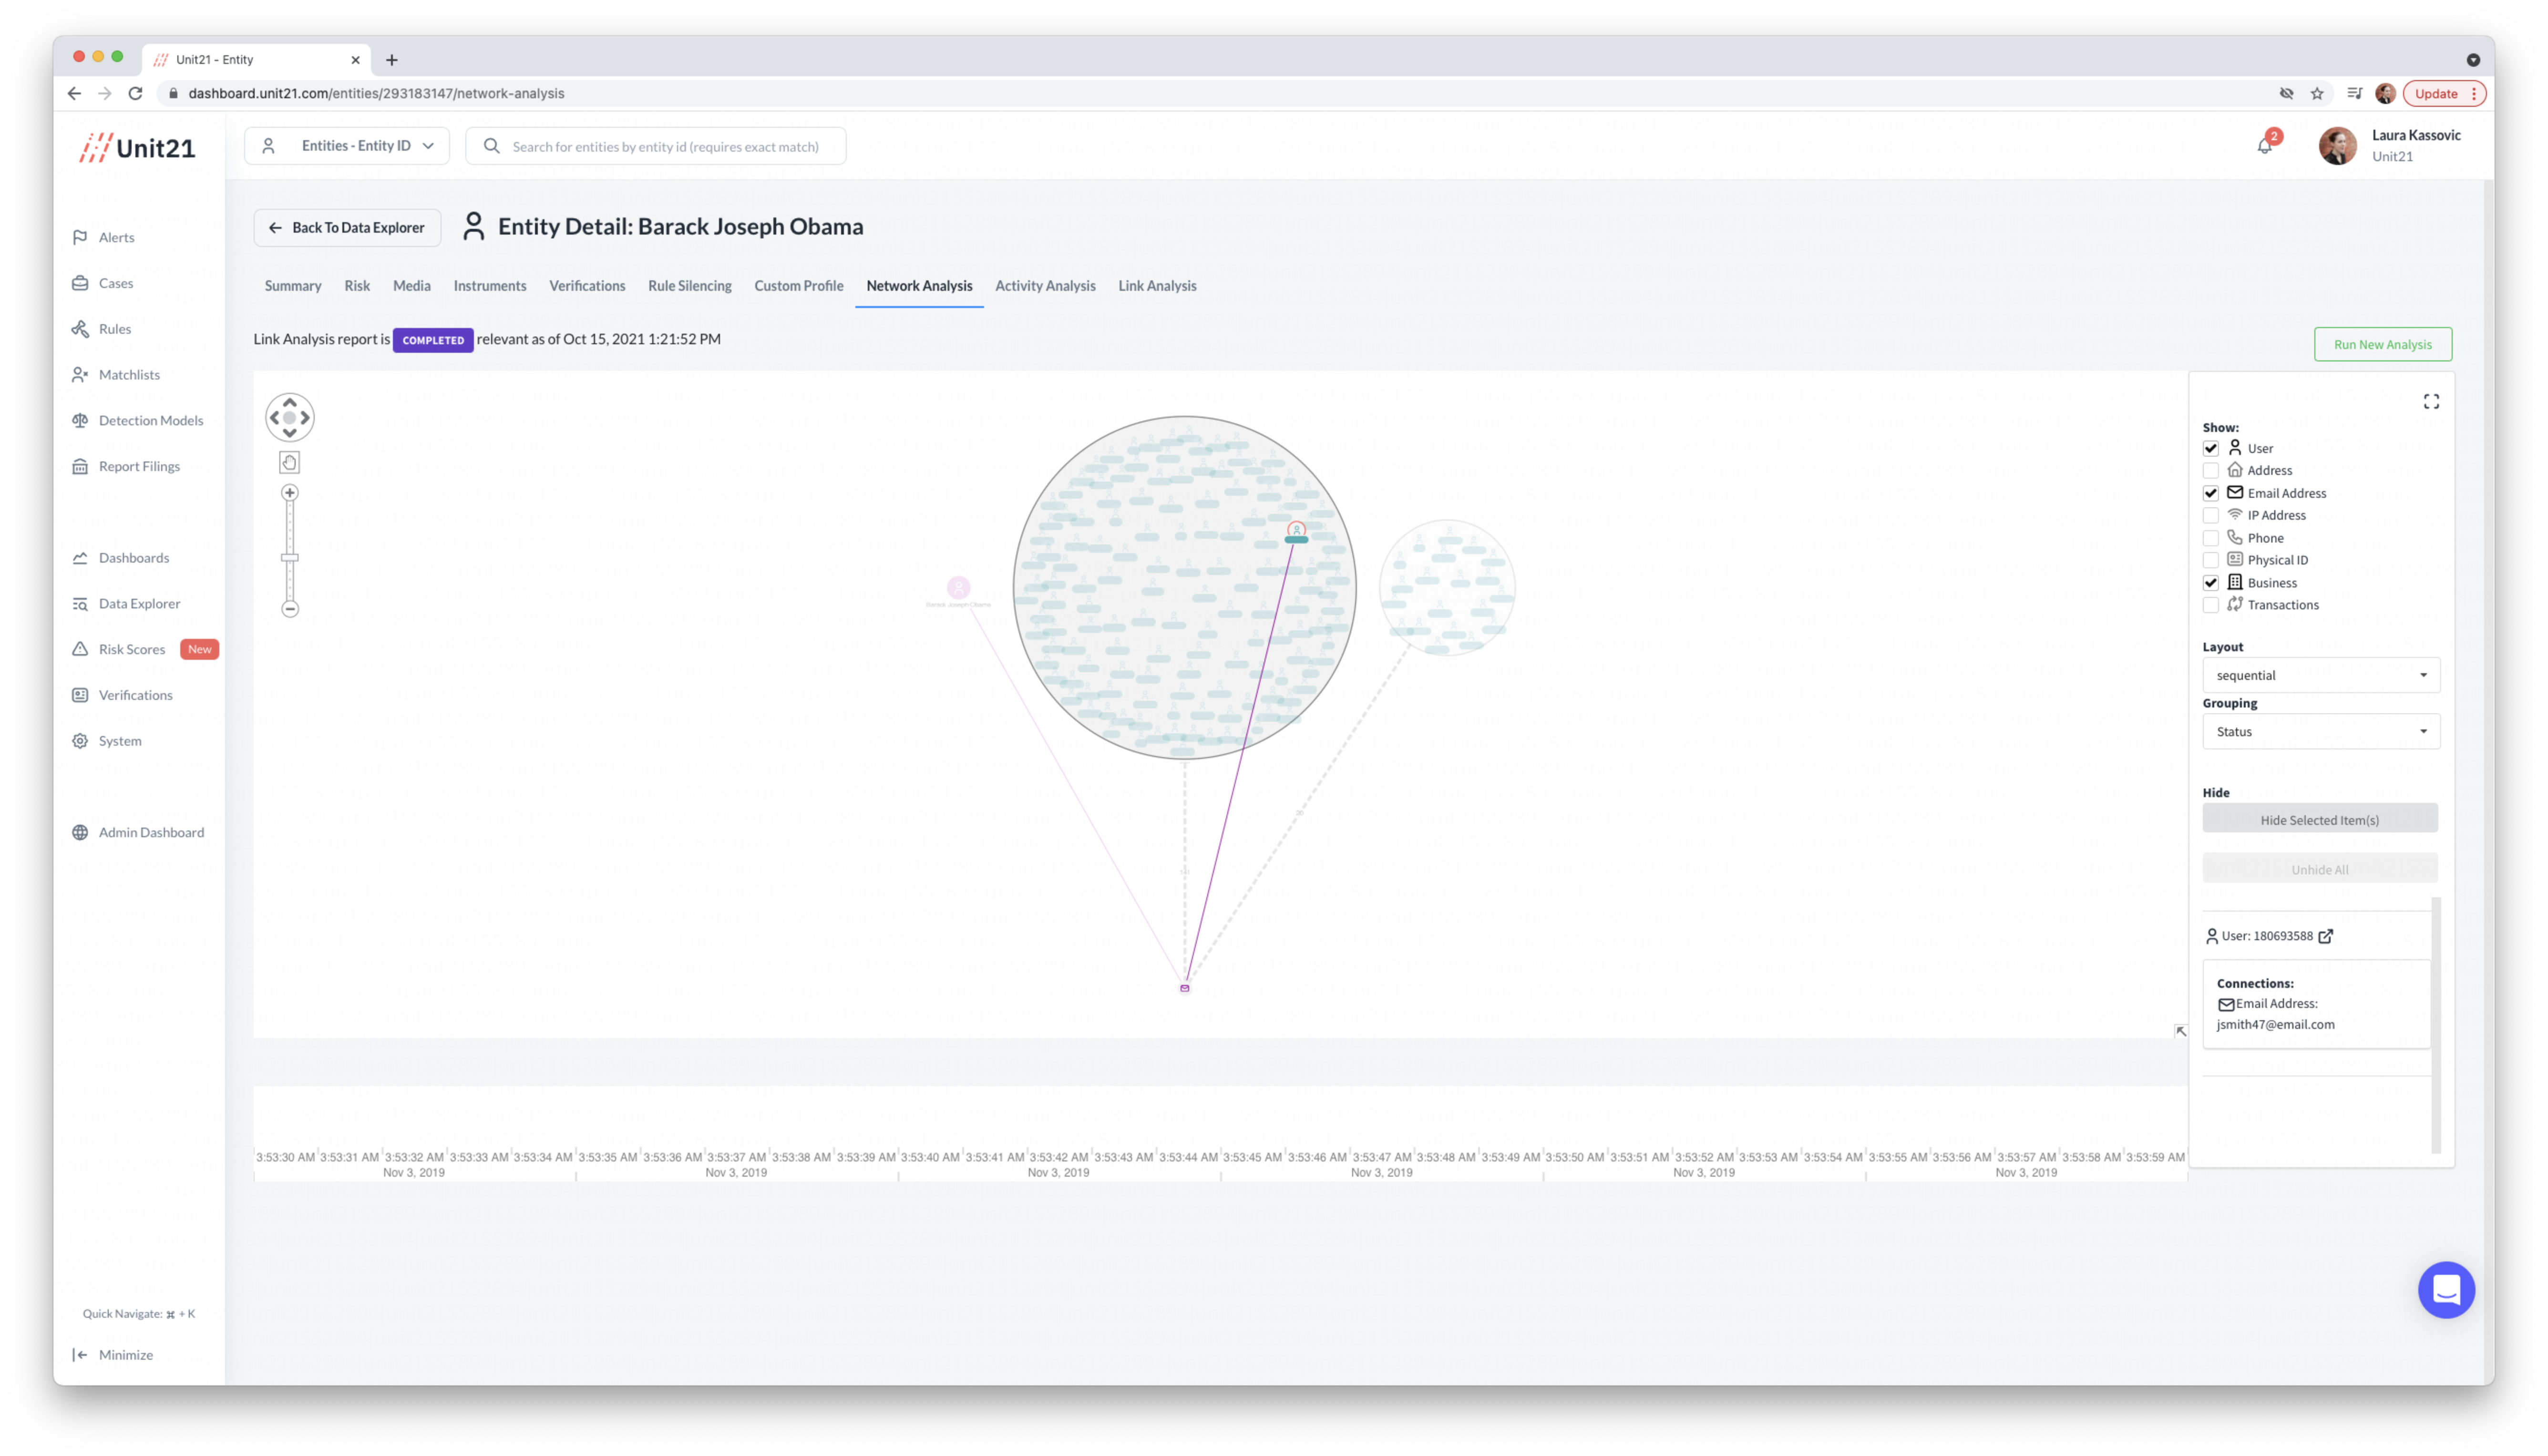
Task: Enable the Address checkbox
Action: 2211,471
